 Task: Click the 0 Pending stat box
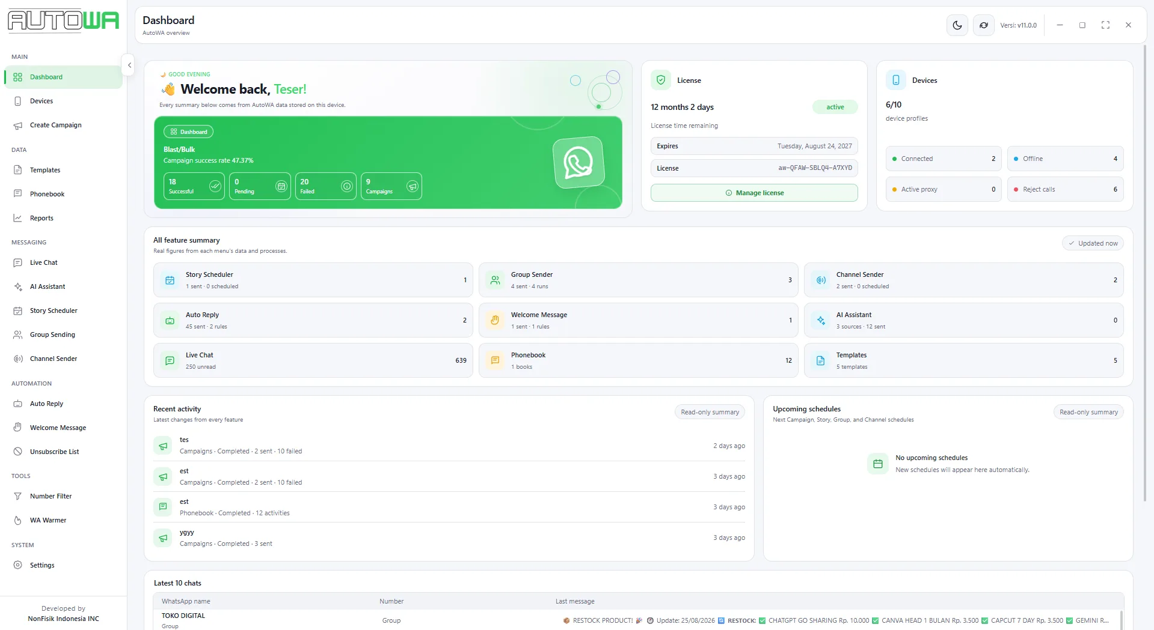pyautogui.click(x=260, y=186)
